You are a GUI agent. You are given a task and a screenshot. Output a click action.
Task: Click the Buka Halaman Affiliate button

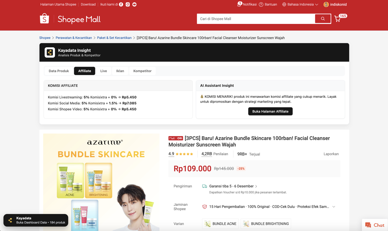click(x=270, y=111)
